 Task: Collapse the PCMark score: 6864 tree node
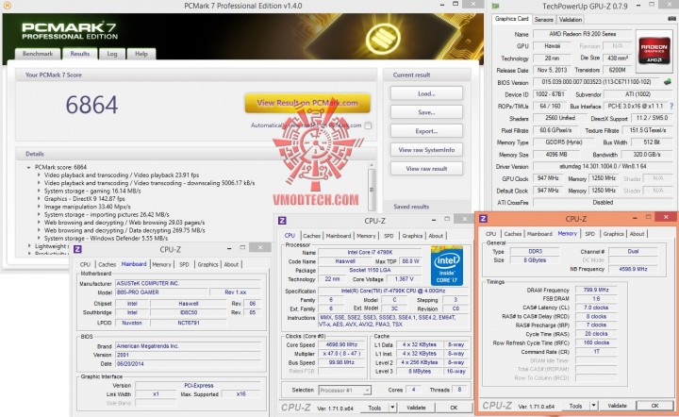(x=28, y=167)
